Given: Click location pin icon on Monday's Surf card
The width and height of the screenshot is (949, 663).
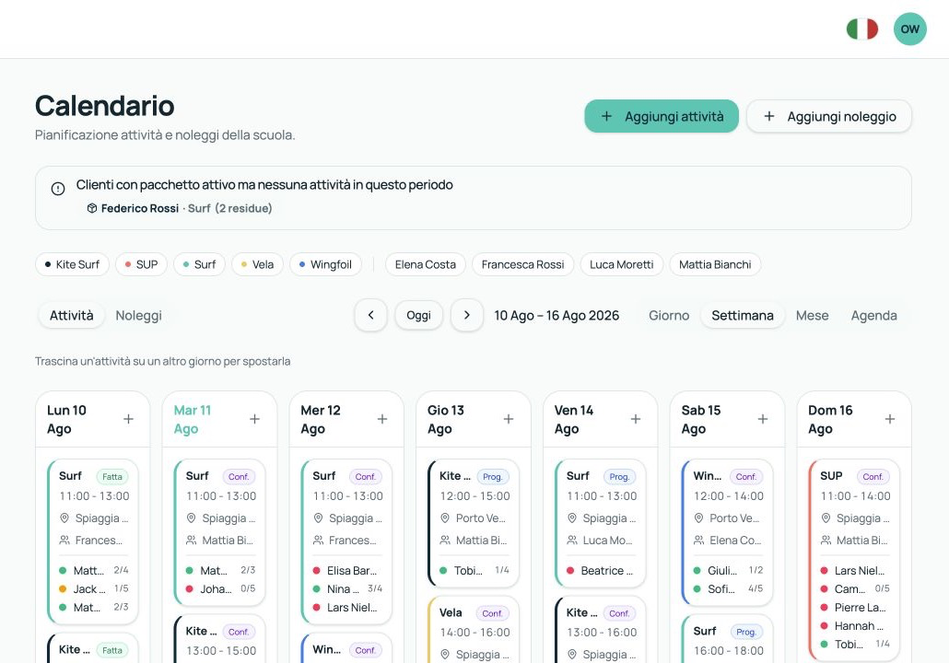Looking at the screenshot, I should (64, 518).
